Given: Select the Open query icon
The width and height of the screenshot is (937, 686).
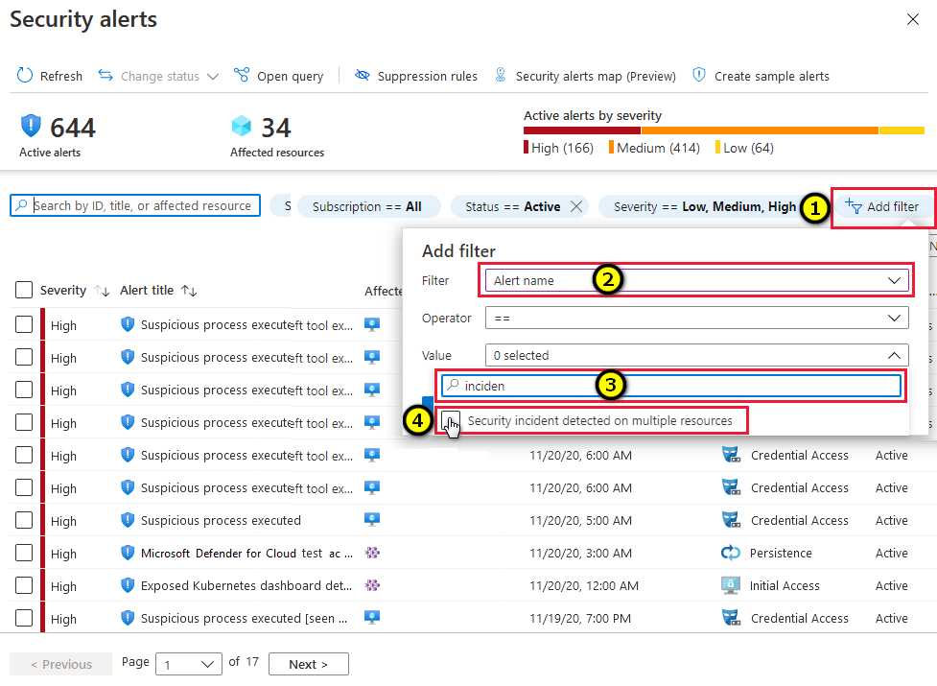Looking at the screenshot, I should (243, 76).
